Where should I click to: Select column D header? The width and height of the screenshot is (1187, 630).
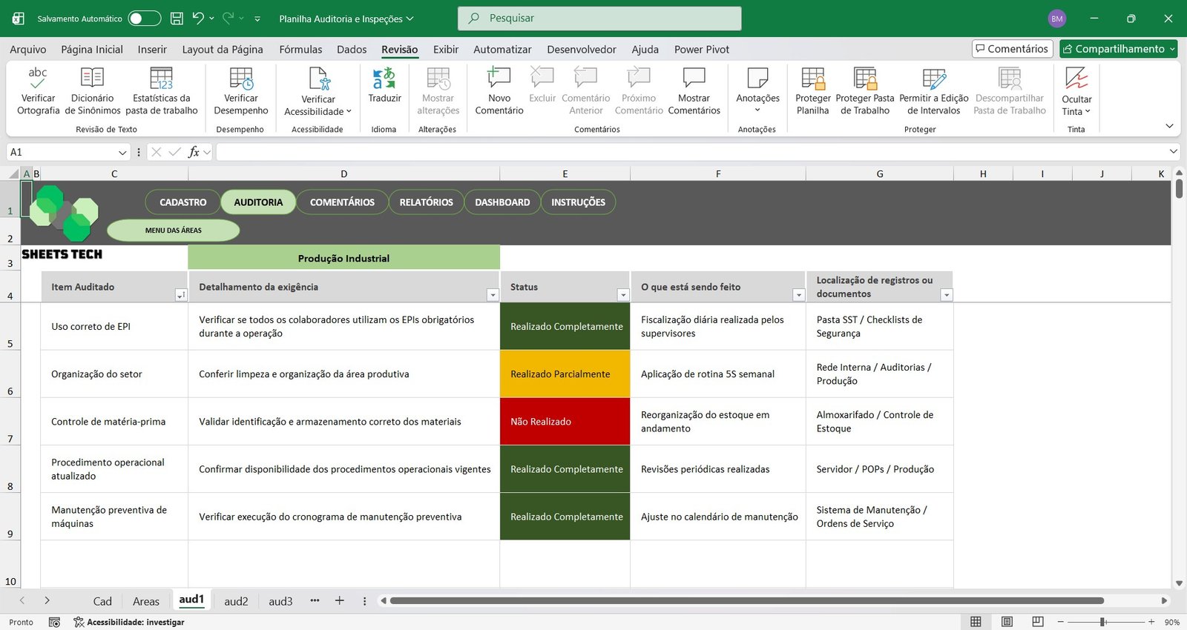click(343, 174)
